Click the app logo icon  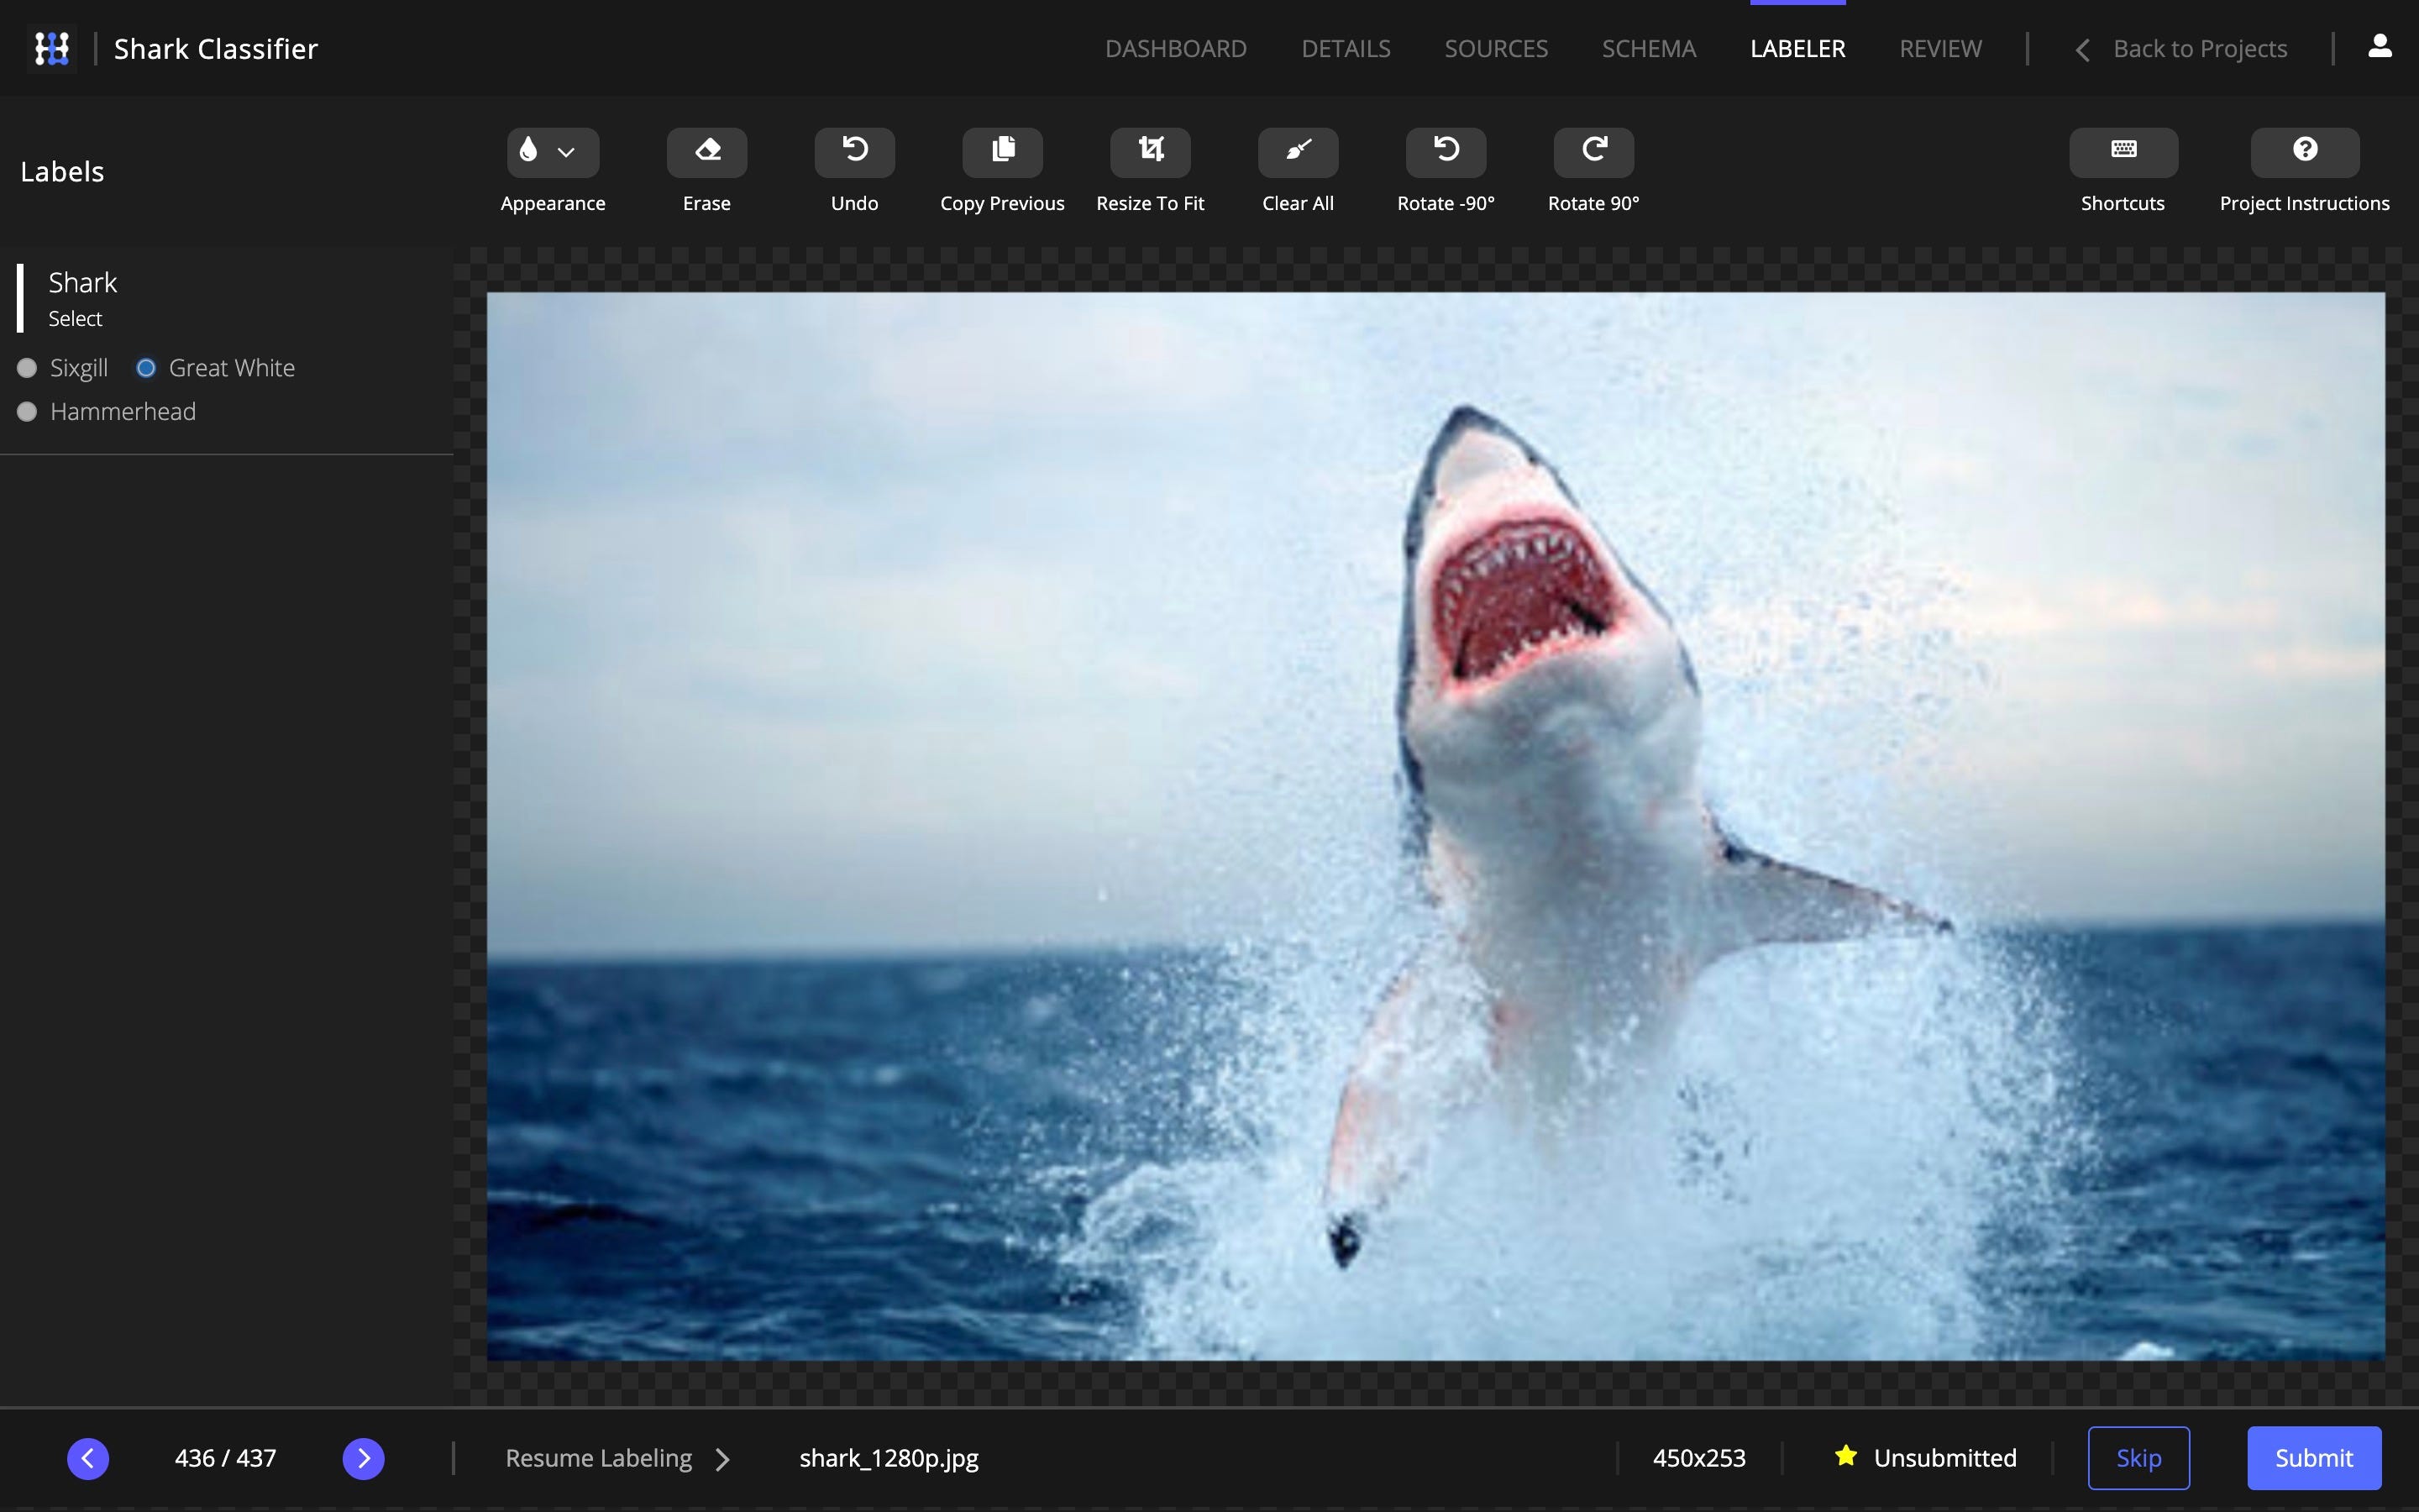tap(52, 48)
